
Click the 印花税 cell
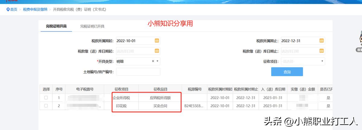coord(121,106)
